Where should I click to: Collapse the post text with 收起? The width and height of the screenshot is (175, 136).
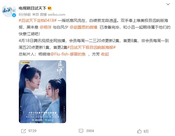click(x=105, y=54)
